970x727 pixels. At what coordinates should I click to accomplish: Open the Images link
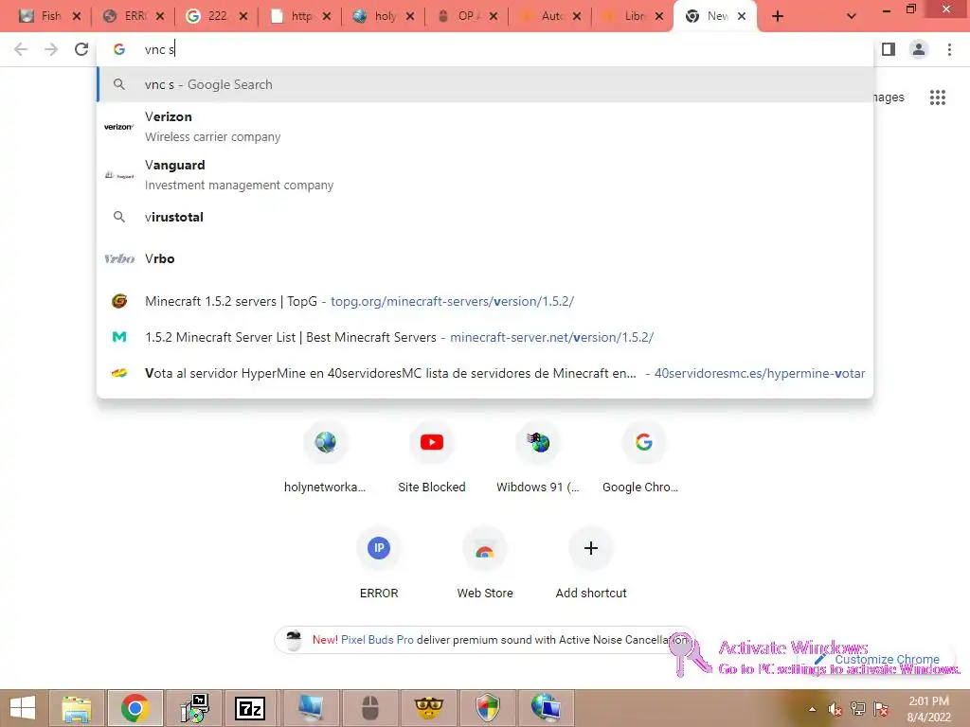[889, 98]
